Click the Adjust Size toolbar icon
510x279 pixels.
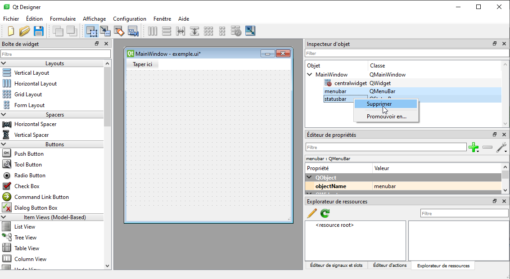point(250,31)
